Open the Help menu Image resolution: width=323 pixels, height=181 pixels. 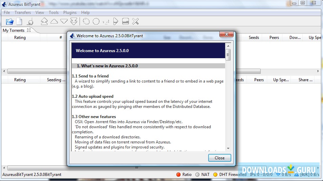85,13
